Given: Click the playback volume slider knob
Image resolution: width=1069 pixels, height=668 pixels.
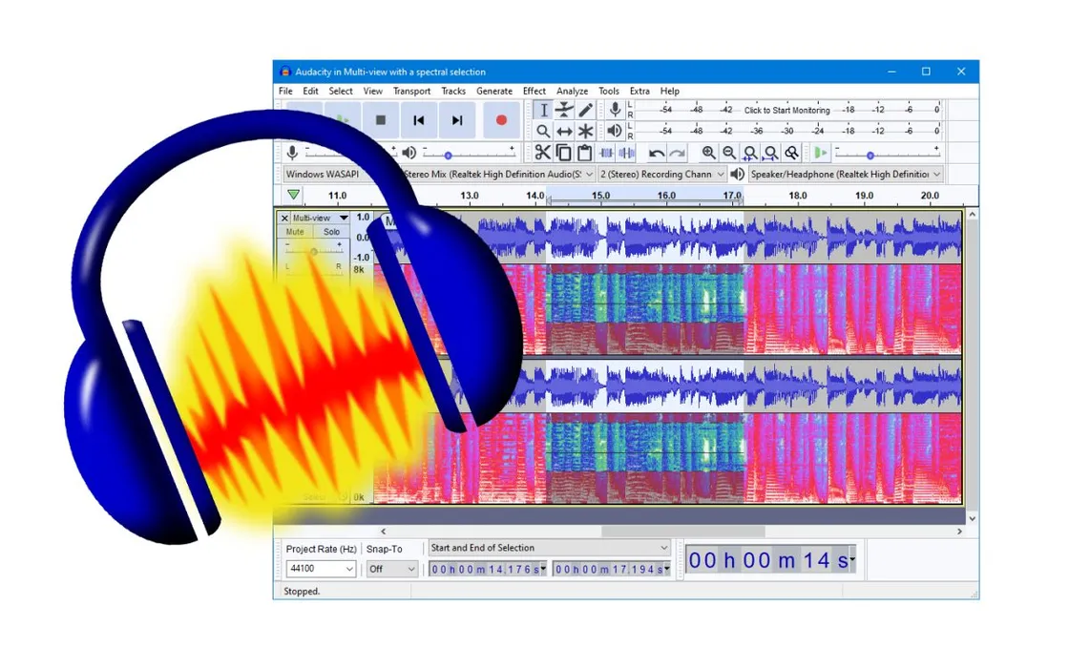Looking at the screenshot, I should pyautogui.click(x=448, y=156).
